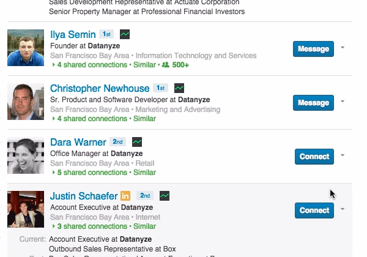Screen dimensions: 367x257
Task: Message Ilya Semin
Action: tap(313, 49)
